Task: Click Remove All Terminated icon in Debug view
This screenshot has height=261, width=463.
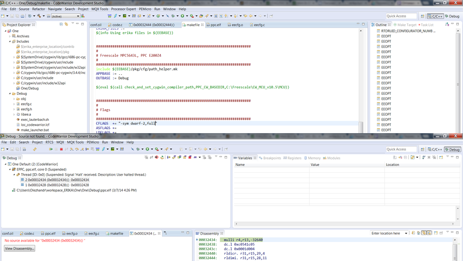Action: click(x=146, y=157)
